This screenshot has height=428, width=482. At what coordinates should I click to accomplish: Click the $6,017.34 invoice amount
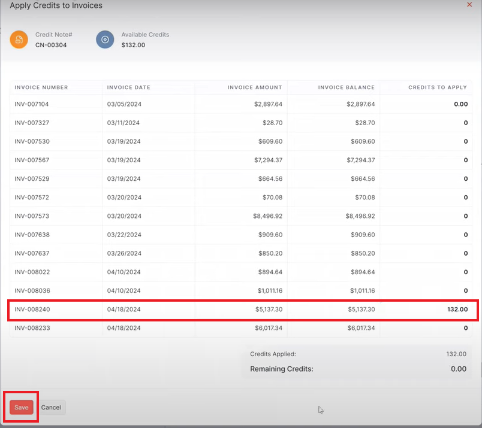tap(269, 328)
